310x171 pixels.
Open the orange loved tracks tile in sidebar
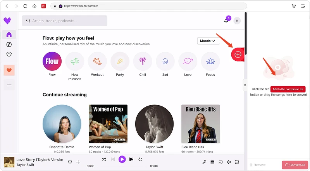coord(9,70)
